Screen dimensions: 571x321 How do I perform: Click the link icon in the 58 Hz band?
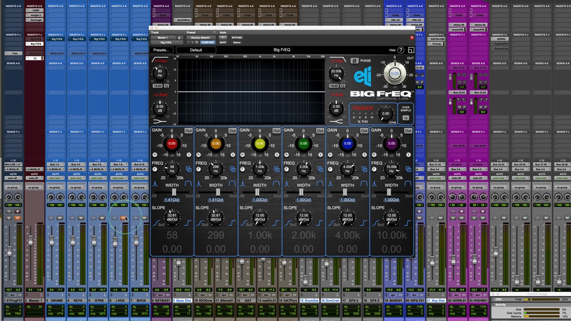pyautogui.click(x=189, y=169)
